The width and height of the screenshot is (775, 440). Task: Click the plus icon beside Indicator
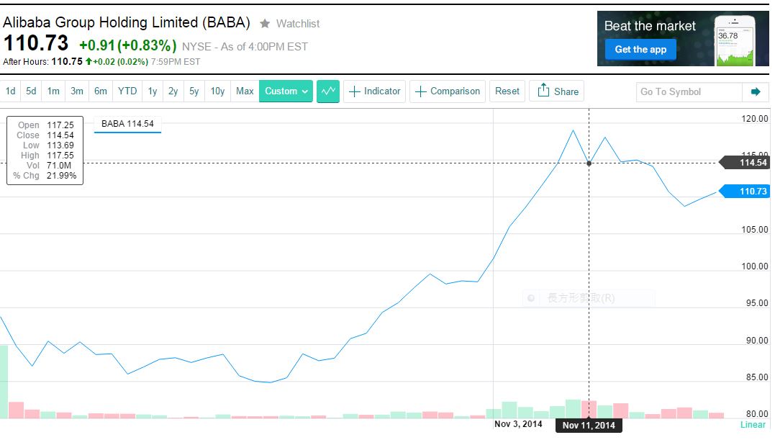(x=354, y=91)
